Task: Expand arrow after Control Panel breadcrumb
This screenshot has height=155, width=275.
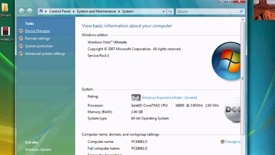Action: coord(73,12)
